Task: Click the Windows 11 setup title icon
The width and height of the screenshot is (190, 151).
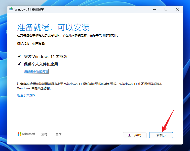Action: (x=11, y=9)
